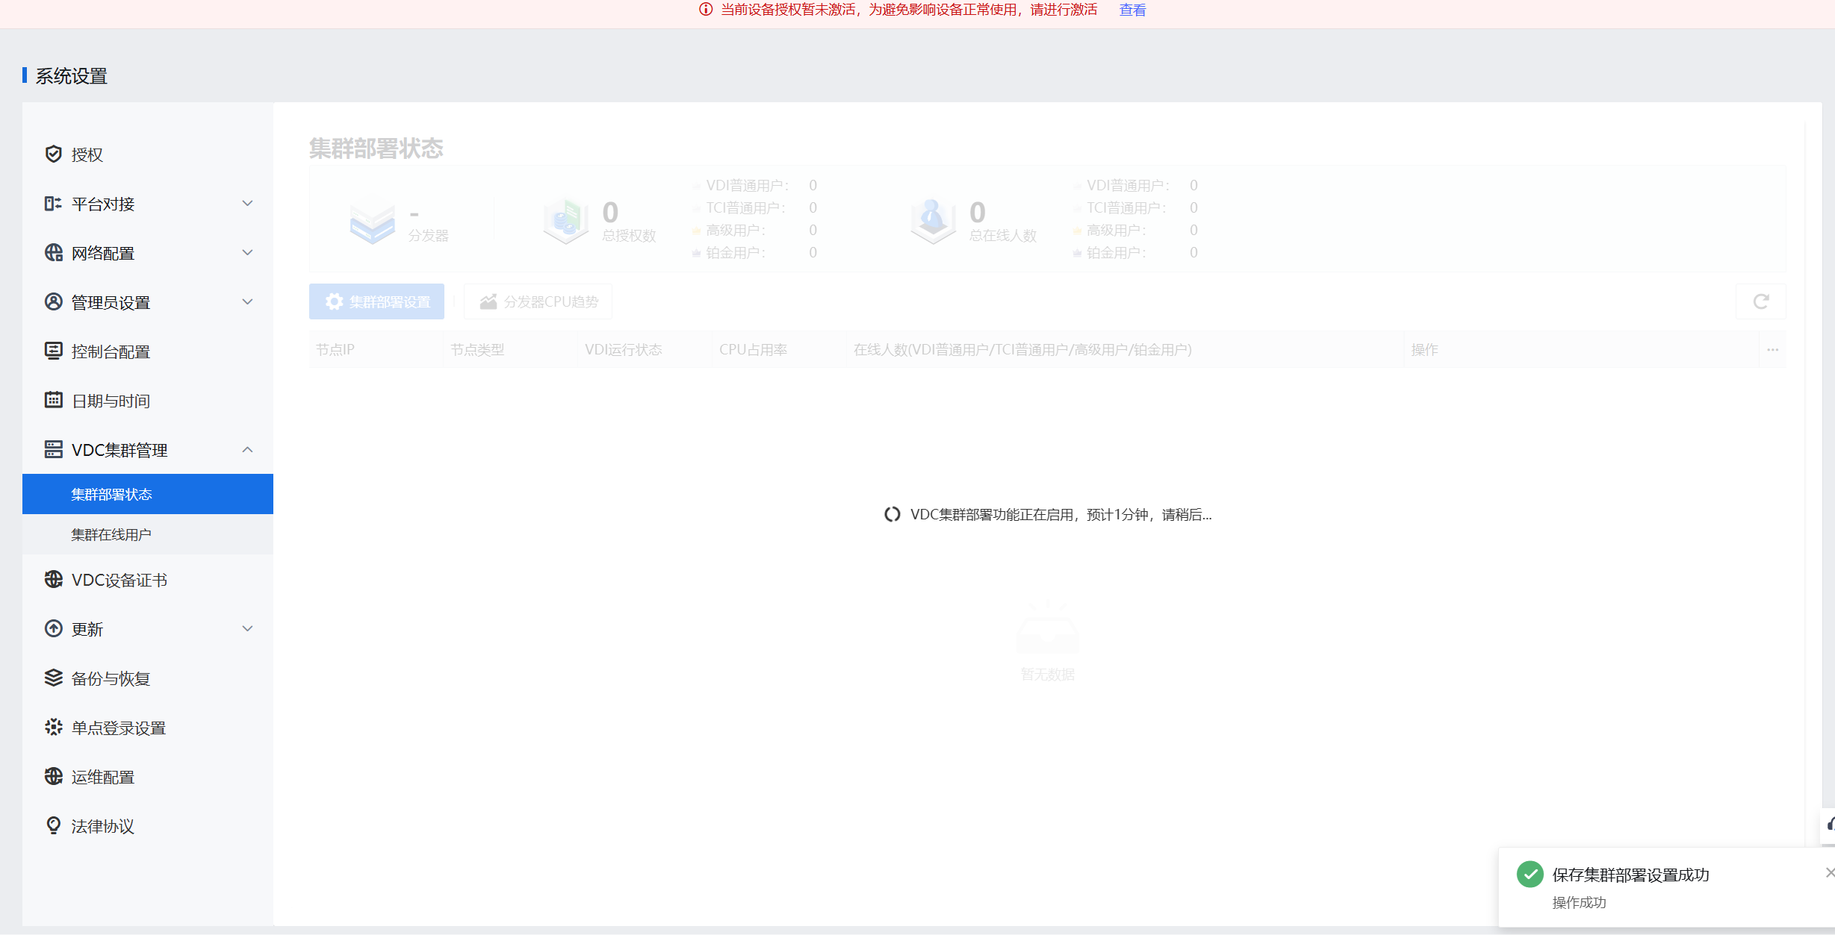This screenshot has height=935, width=1835.
Task: Open the table column options ellipsis
Action: [x=1772, y=349]
